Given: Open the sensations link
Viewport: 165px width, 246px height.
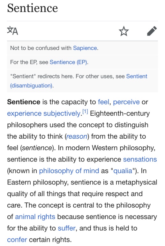Looking at the screenshot, I should click(140, 159).
